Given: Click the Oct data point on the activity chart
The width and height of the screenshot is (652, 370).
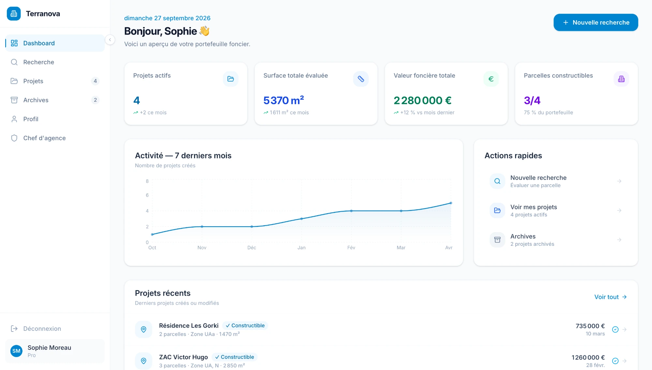Looking at the screenshot, I should point(152,234).
